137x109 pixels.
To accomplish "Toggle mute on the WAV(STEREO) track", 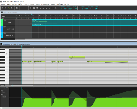I will [3, 33].
